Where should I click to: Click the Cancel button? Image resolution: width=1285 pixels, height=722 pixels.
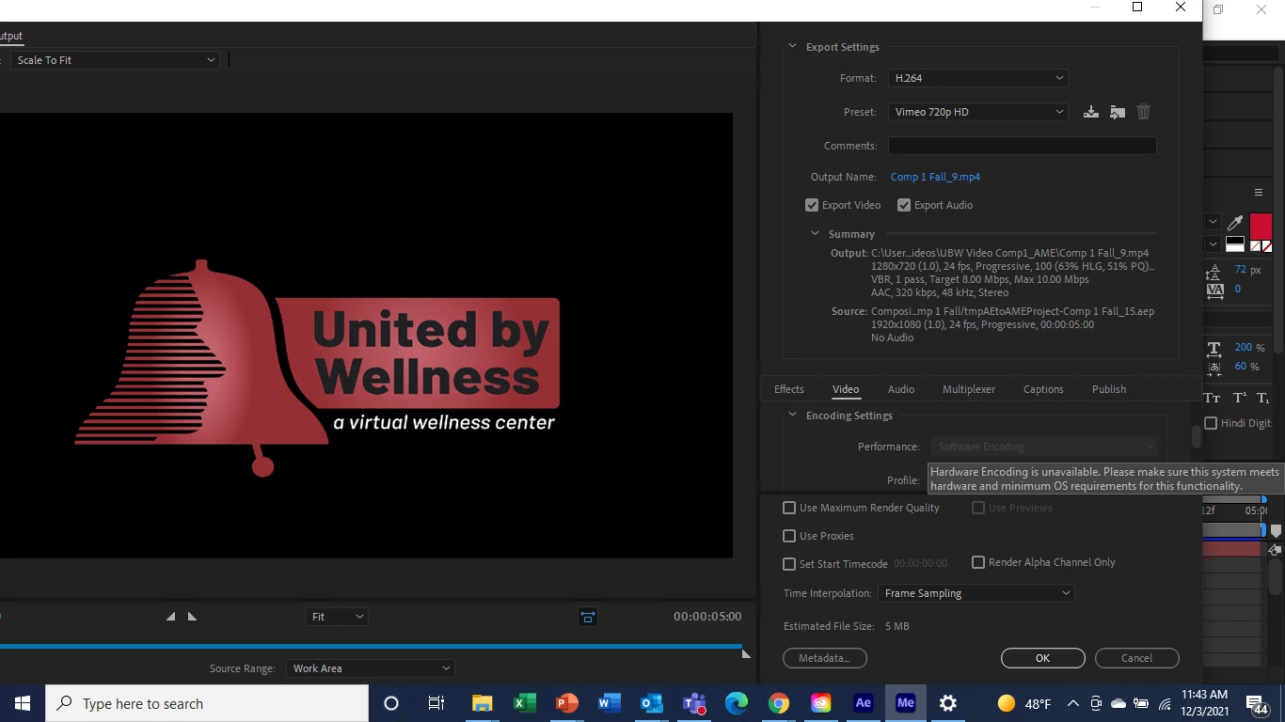pos(1136,658)
